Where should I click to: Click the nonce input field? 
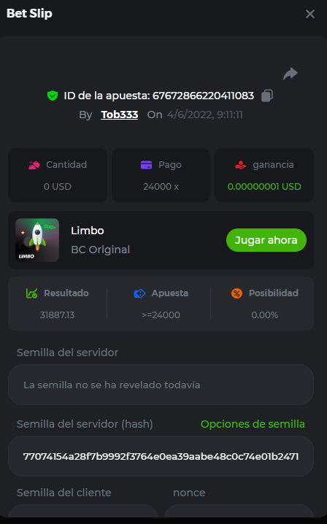point(239,511)
